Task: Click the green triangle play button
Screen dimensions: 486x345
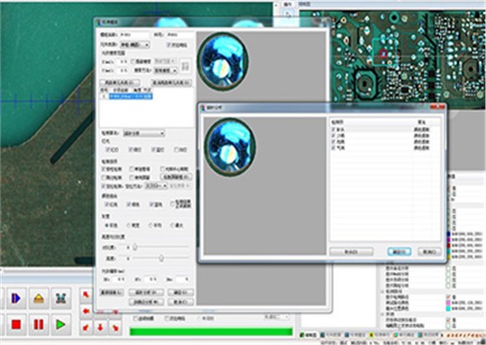Action: [x=61, y=324]
